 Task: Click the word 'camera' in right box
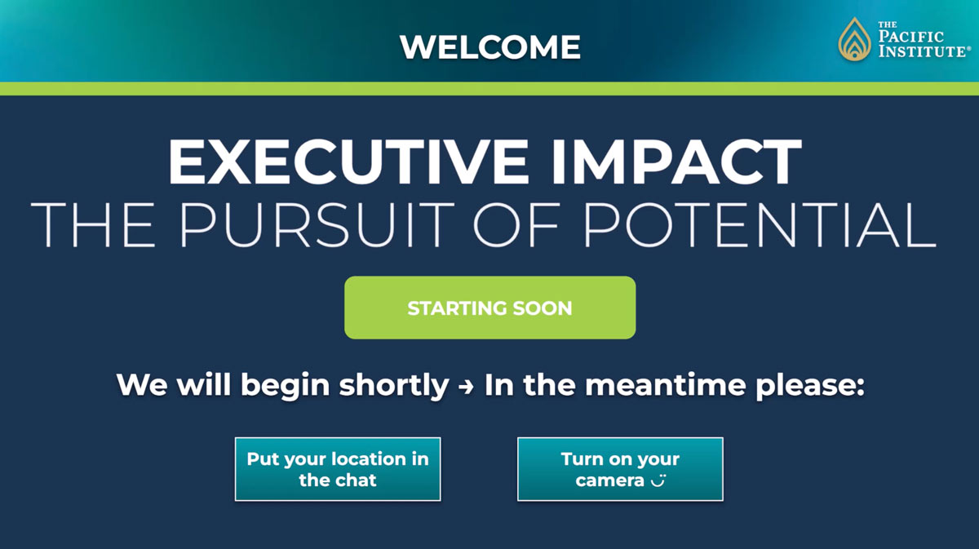(609, 480)
